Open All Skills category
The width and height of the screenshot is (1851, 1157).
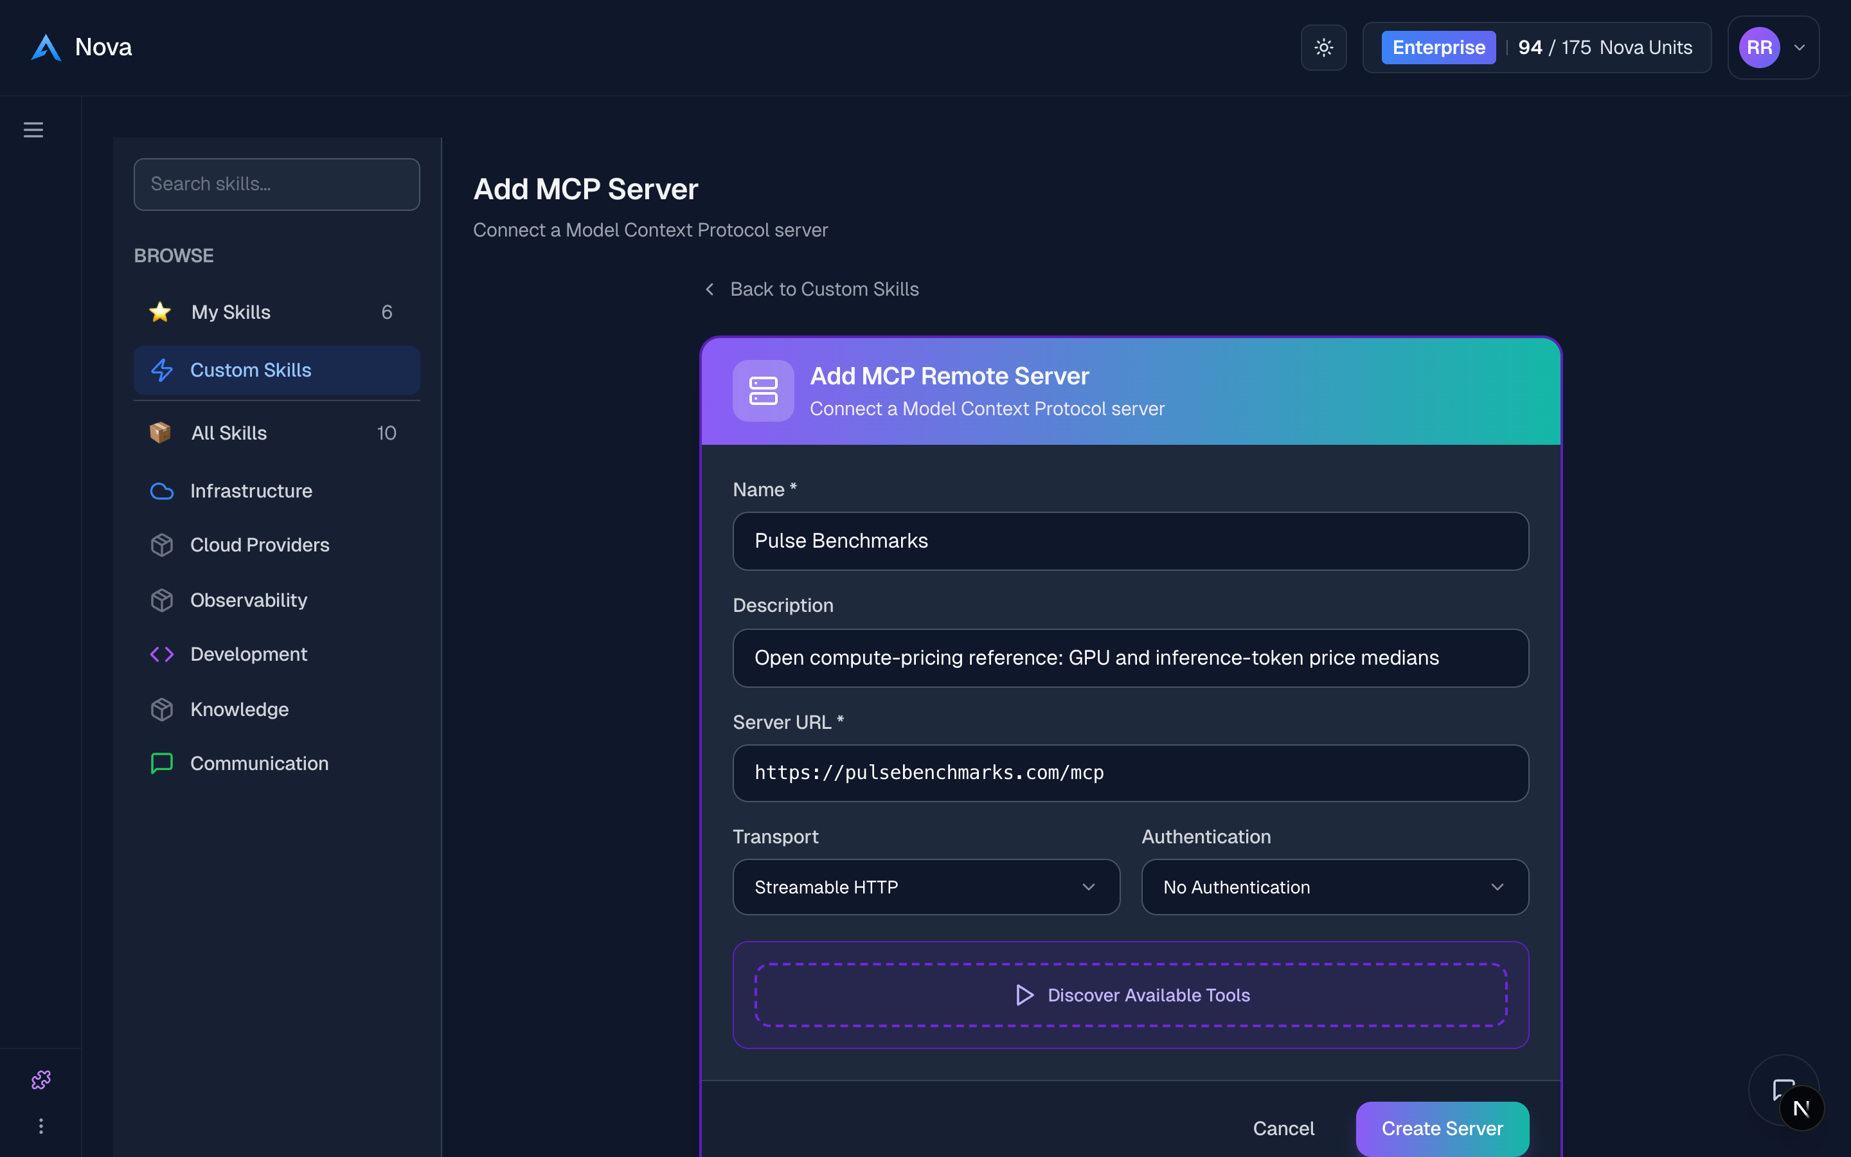276,433
